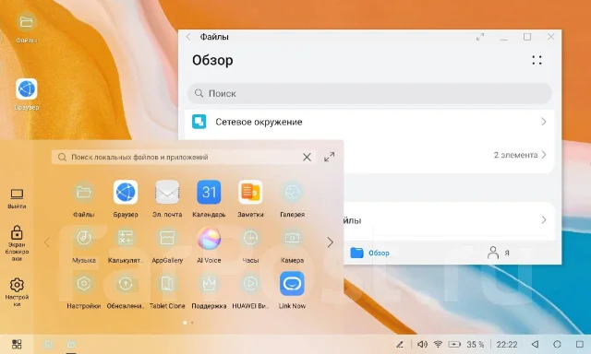Switch to Я tab in Файлы
Viewport: 591px width, 354px height.
tap(499, 253)
